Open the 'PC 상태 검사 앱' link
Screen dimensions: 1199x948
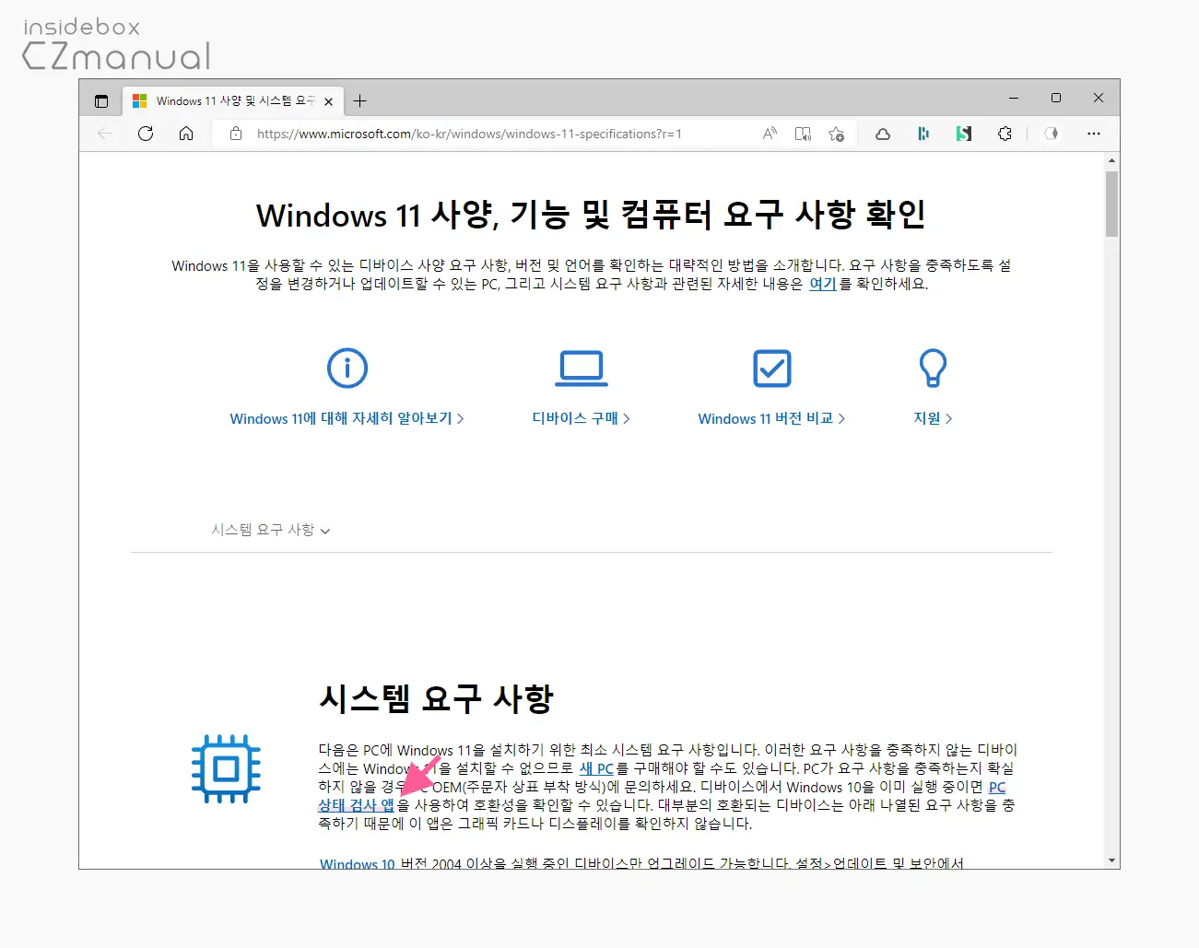[x=356, y=805]
